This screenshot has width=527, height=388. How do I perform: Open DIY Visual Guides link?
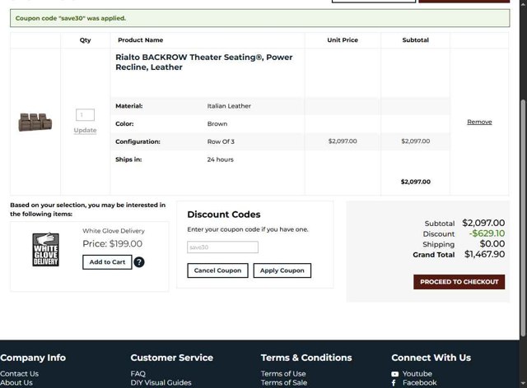[161, 382]
